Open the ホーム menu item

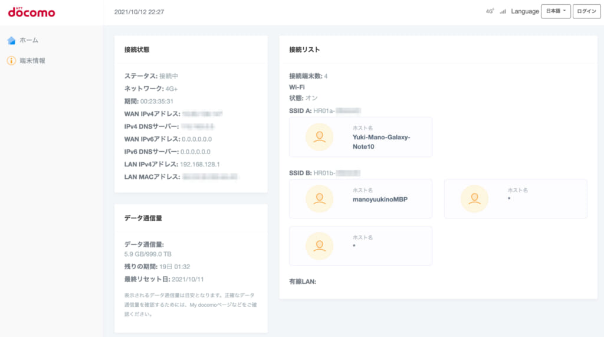pyautogui.click(x=29, y=40)
